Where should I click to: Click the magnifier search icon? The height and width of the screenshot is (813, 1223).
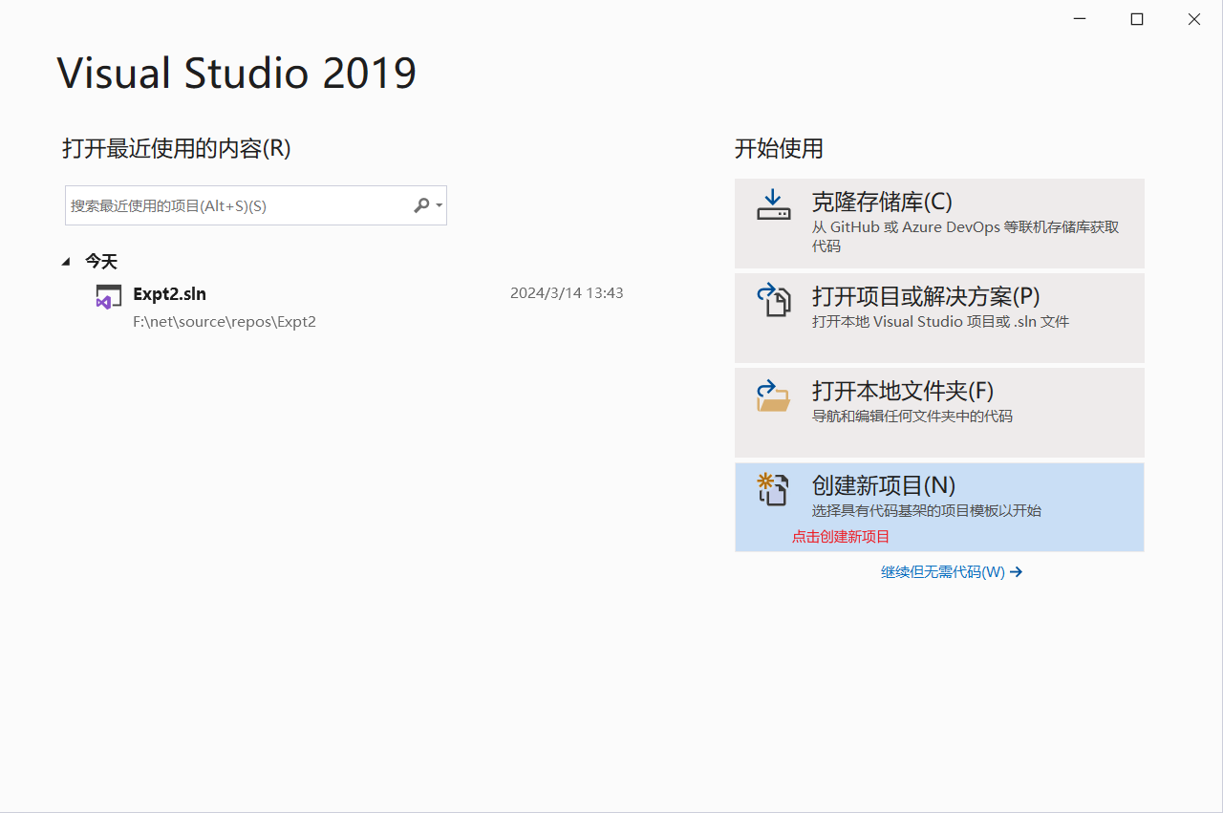(420, 204)
